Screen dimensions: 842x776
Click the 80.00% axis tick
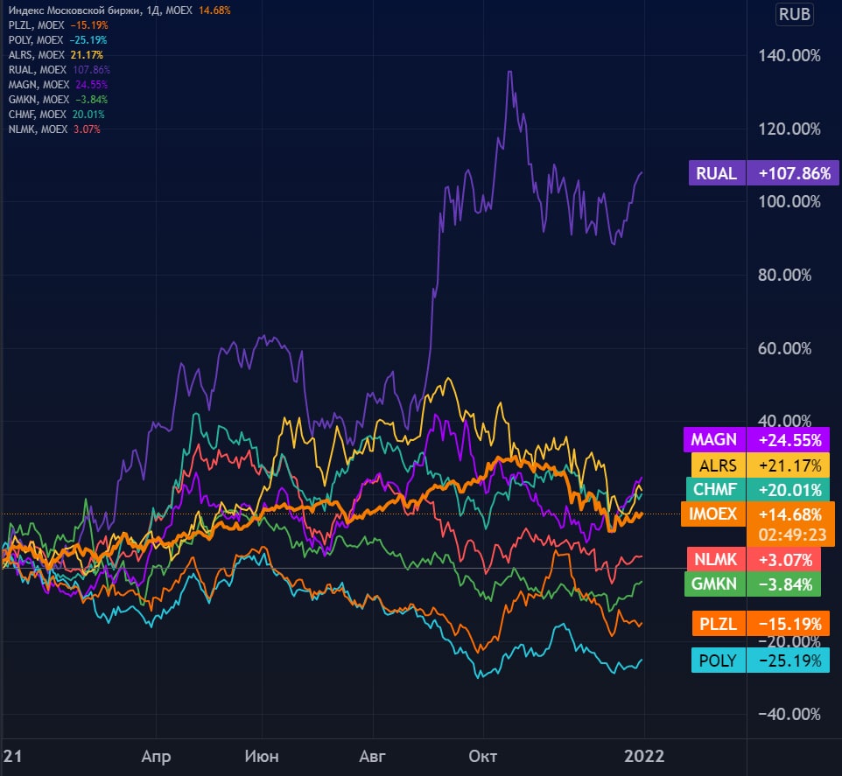tap(784, 276)
